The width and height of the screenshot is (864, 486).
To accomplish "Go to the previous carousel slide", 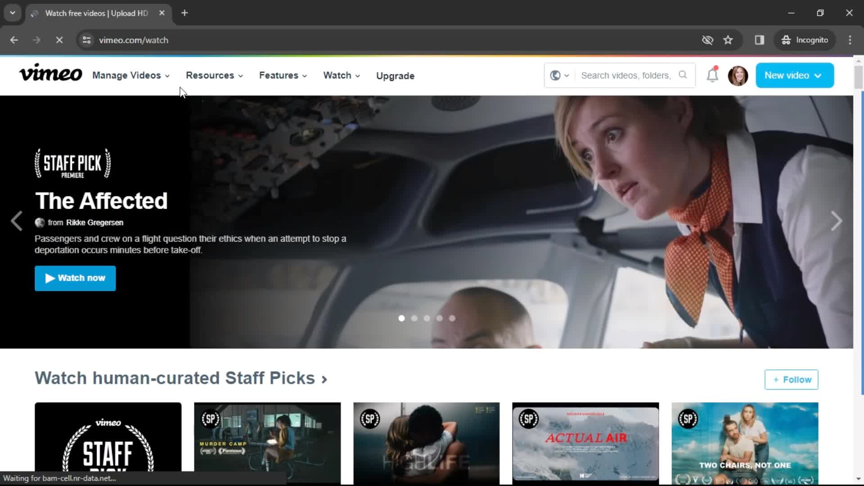I will (x=17, y=221).
